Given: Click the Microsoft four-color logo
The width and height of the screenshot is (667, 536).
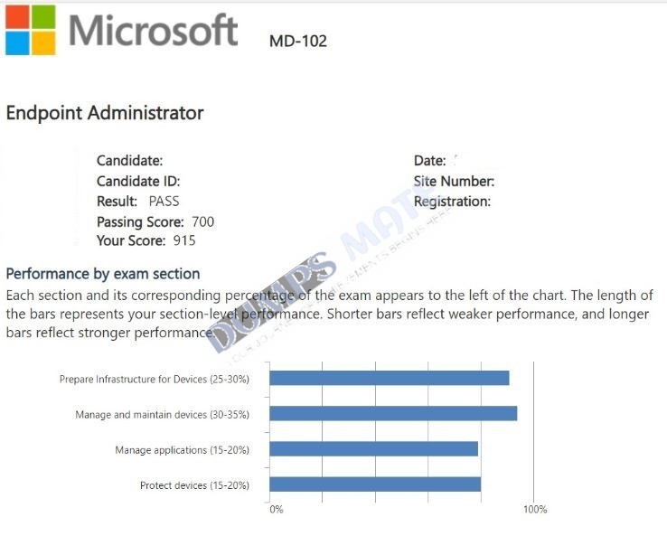Looking at the screenshot, I should [x=30, y=30].
